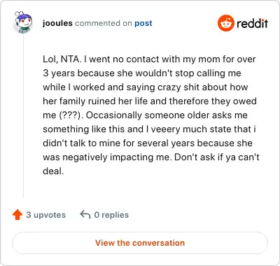Click the Reddit Snoo logo icon
280x266 pixels.
coord(225,23)
